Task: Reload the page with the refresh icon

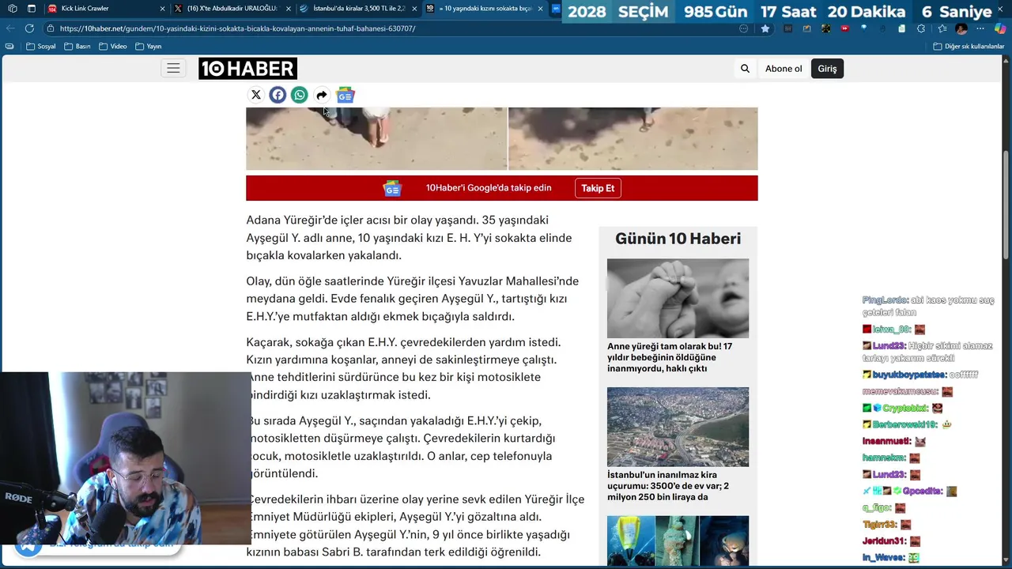Action: point(29,28)
